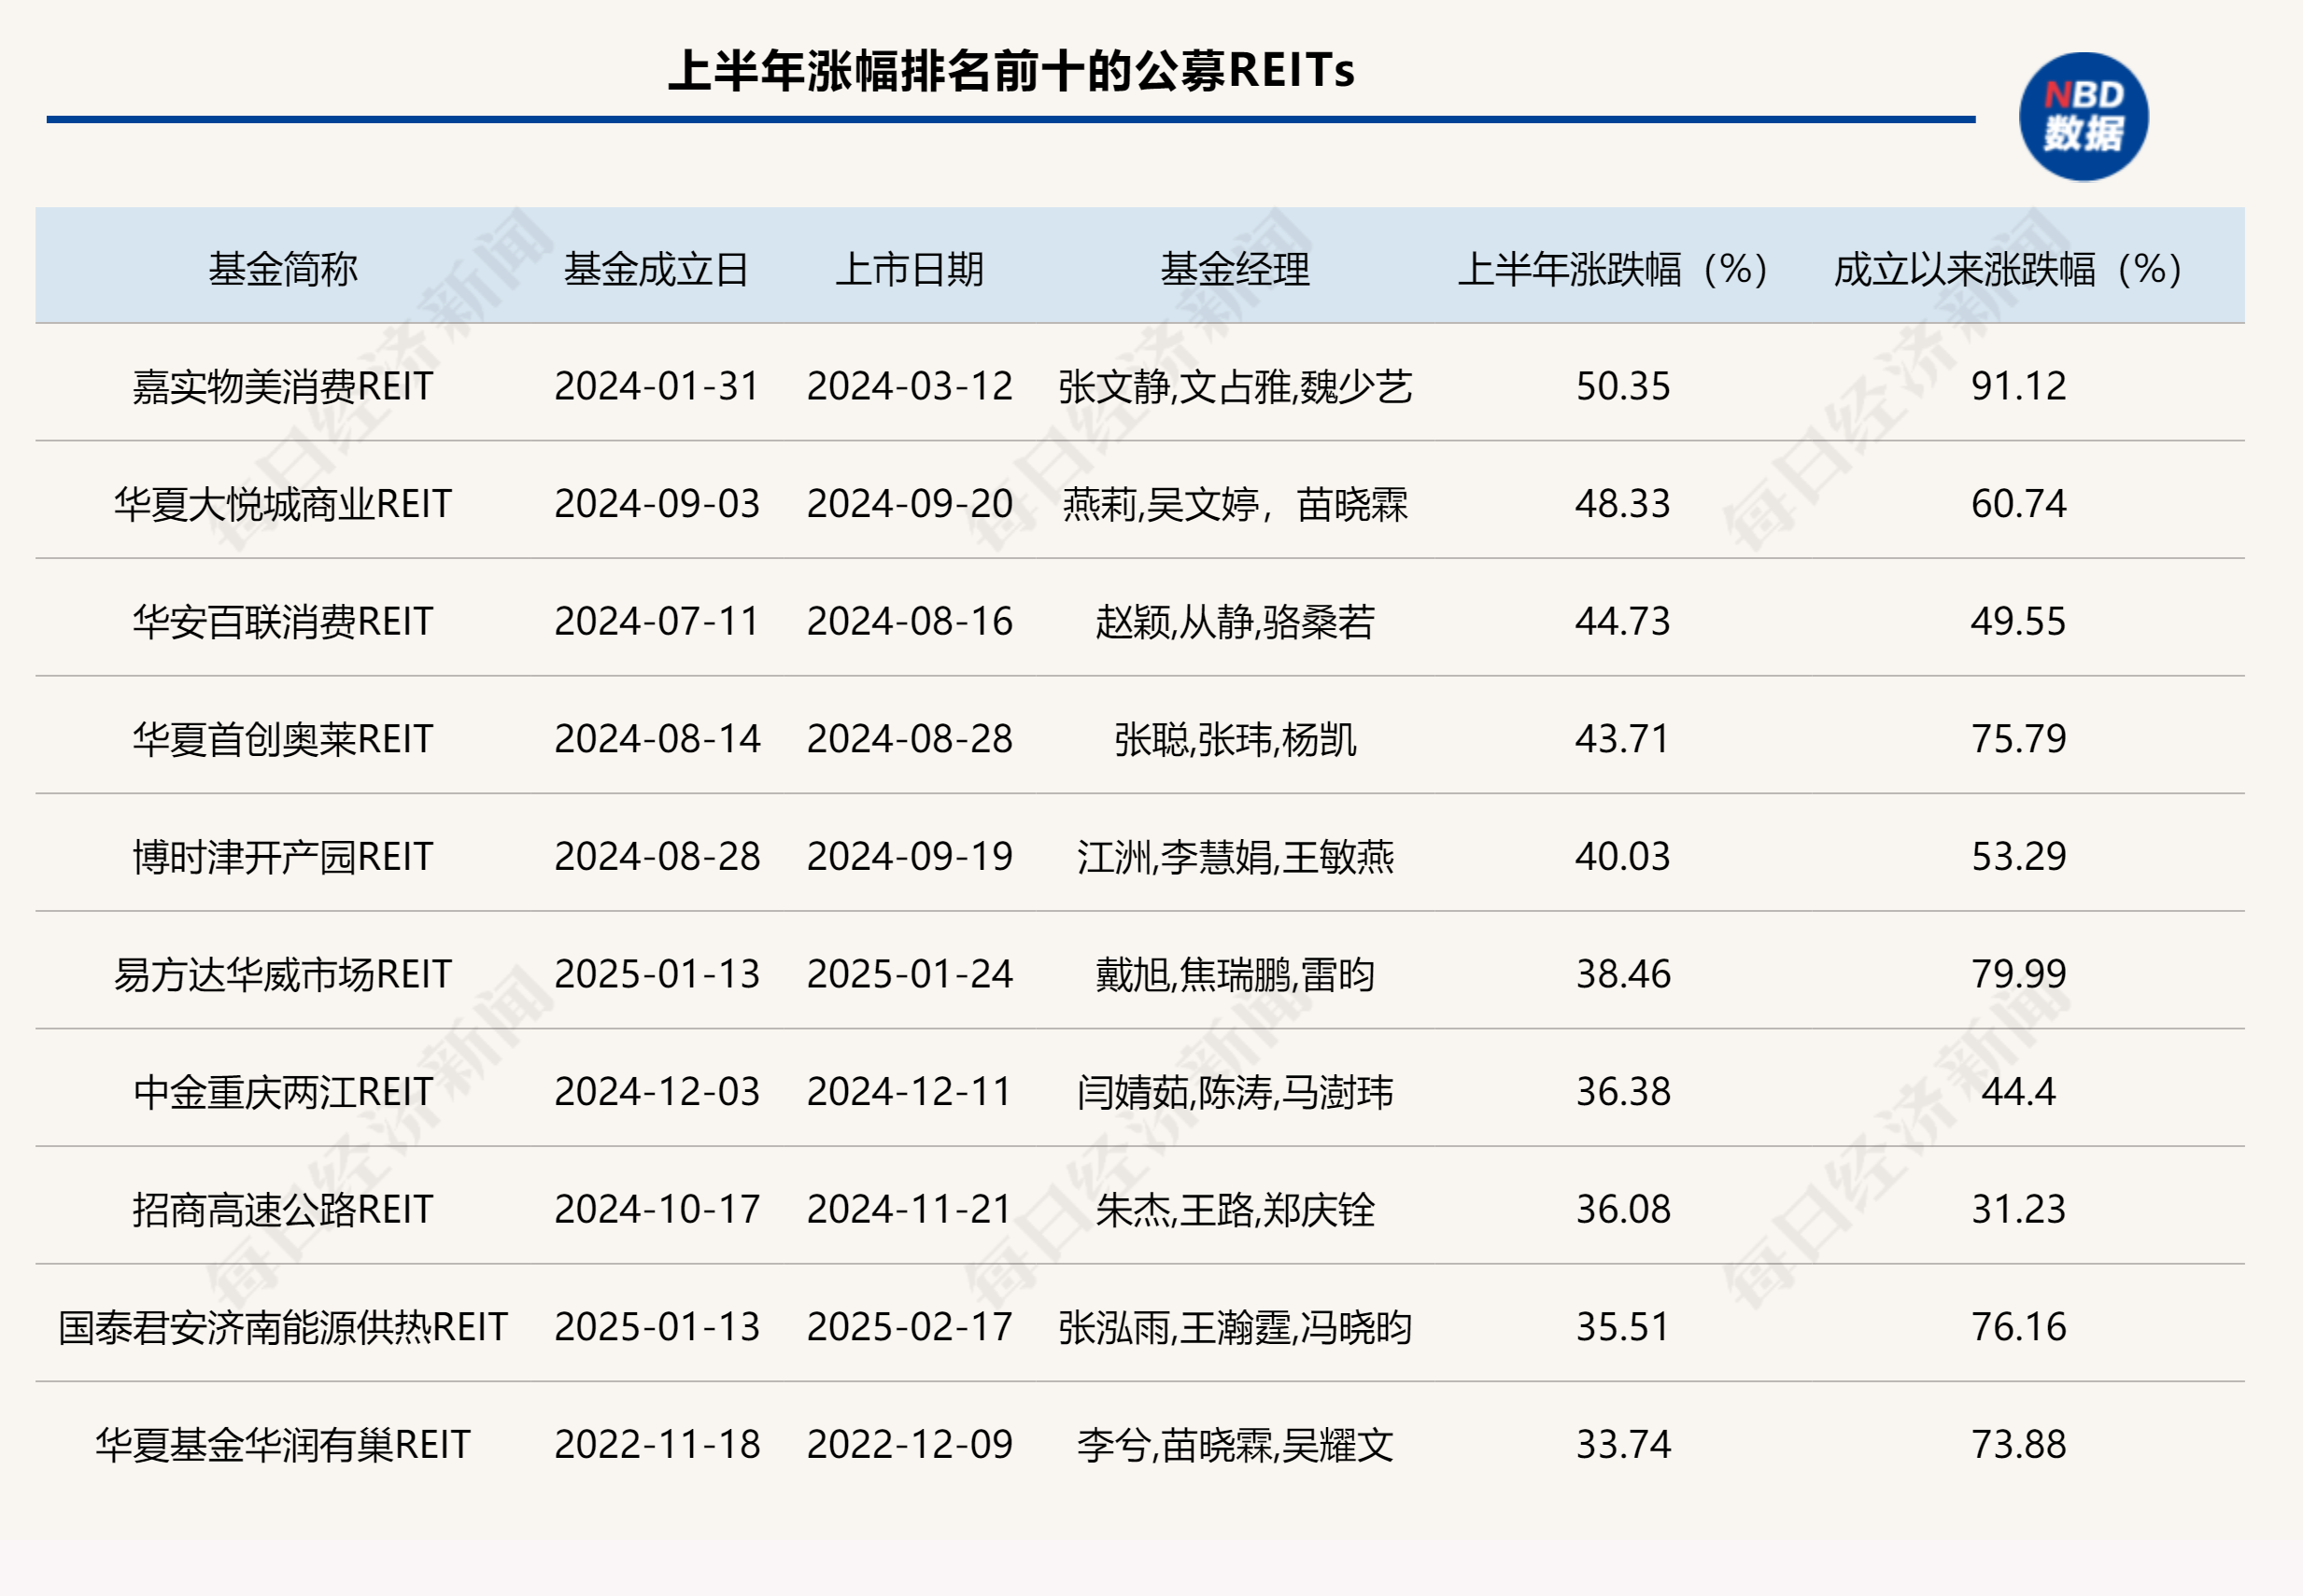
Task: Select establishment date 2024-10-17
Action: (657, 1209)
